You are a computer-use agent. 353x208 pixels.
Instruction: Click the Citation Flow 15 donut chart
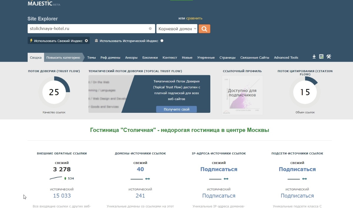[x=305, y=92]
